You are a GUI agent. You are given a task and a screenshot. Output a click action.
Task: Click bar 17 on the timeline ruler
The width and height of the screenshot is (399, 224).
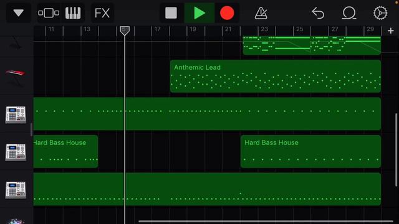point(157,29)
